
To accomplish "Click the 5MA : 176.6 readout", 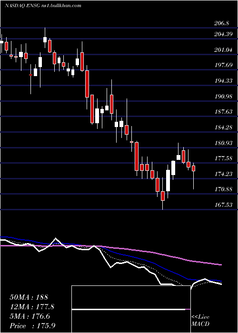I will coord(30,316).
